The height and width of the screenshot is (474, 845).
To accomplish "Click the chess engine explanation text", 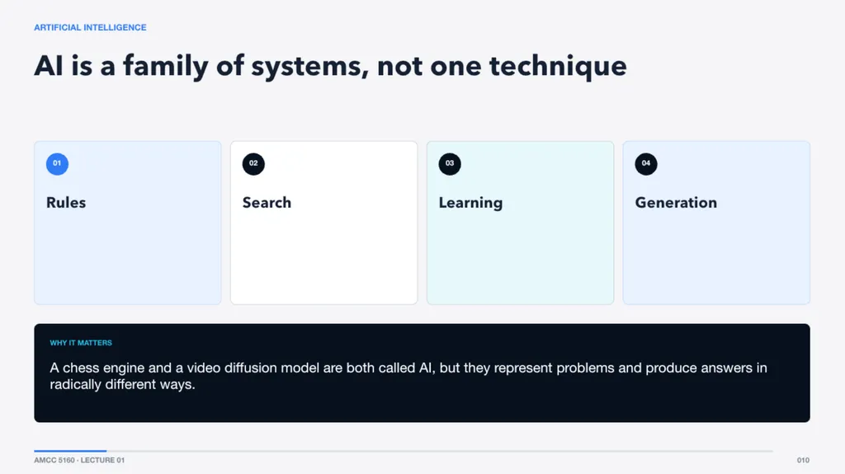I will [408, 376].
